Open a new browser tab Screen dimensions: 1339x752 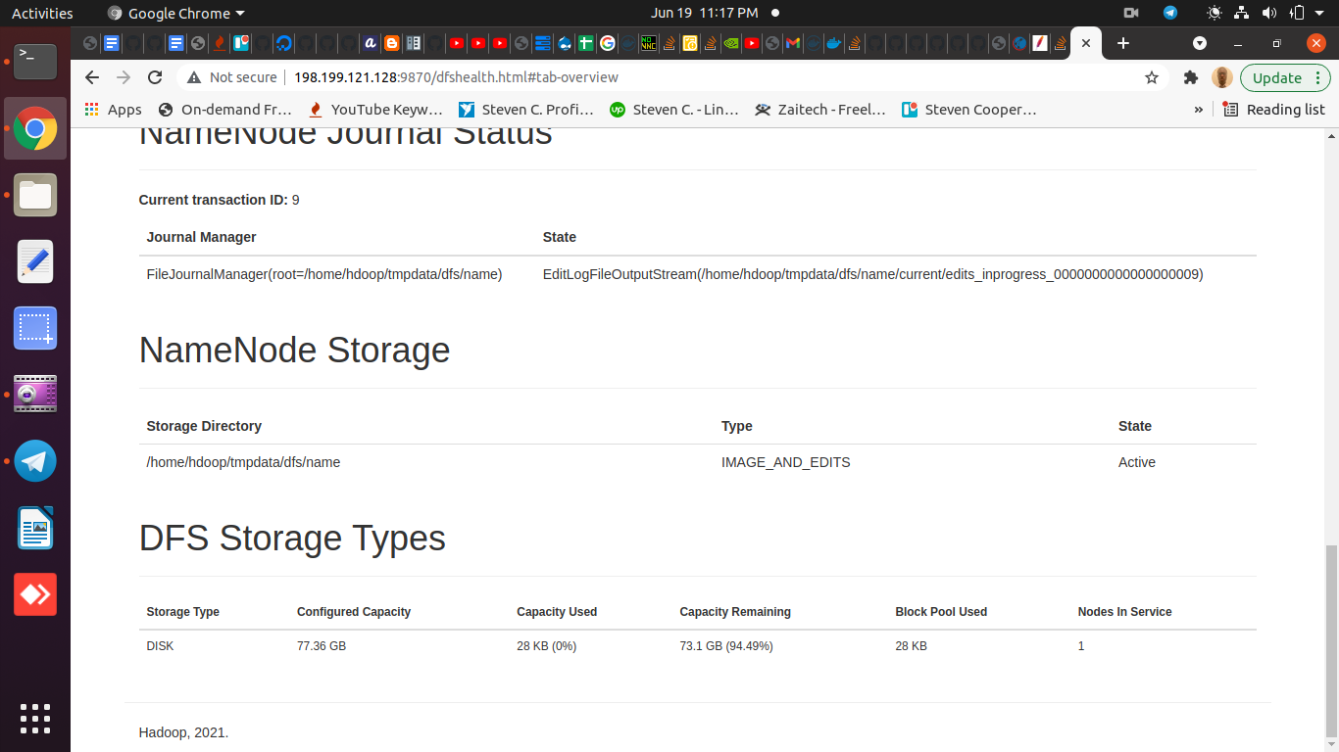1123,43
